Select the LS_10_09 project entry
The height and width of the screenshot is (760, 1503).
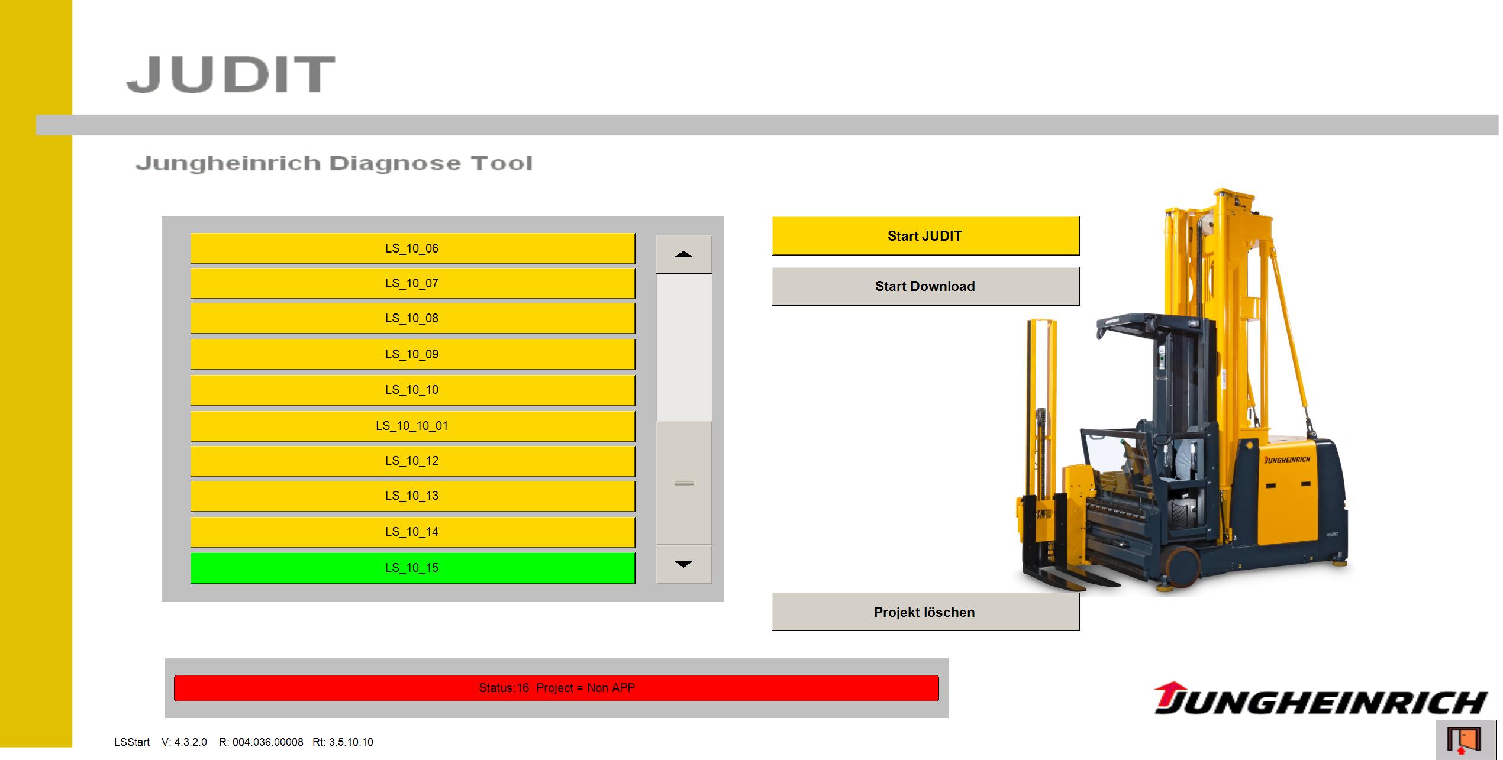(412, 354)
